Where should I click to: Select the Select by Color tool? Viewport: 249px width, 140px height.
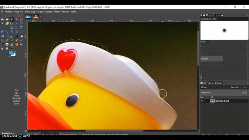21,19
